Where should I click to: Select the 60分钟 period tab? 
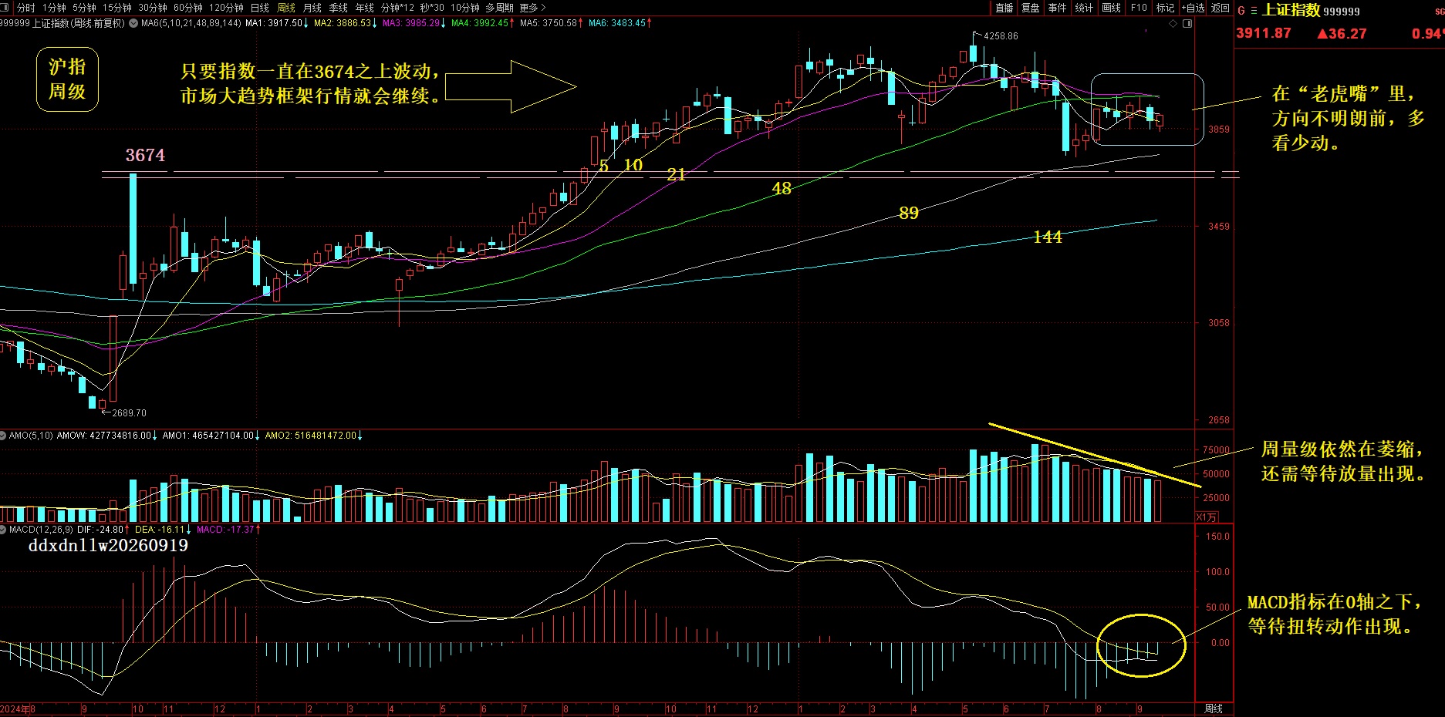(x=188, y=8)
